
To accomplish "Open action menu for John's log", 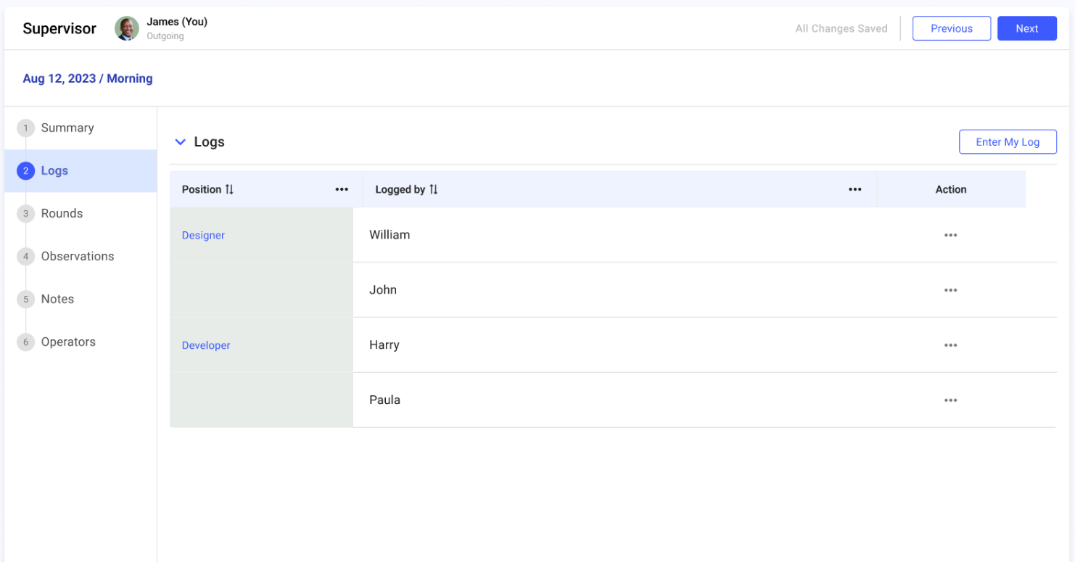I will 950,290.
